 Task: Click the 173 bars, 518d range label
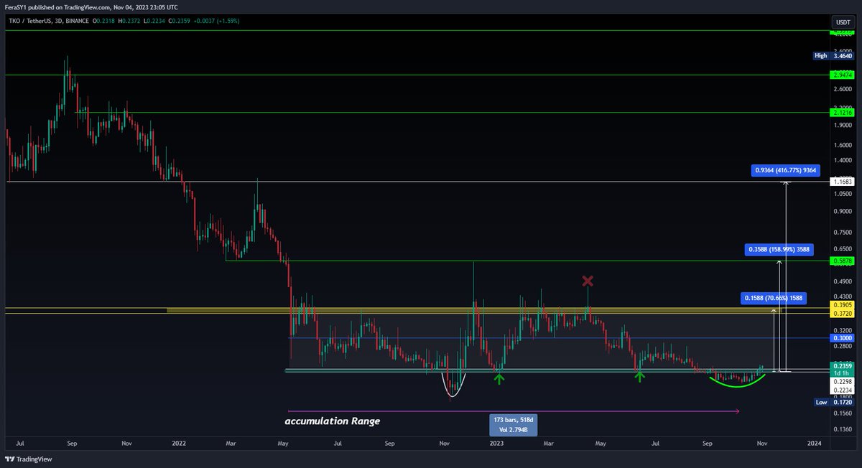click(513, 423)
